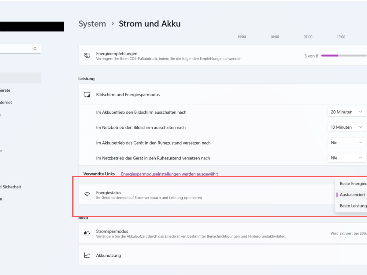The image size is (367, 275).
Task: Expand the Nie dropdown for Akkubetrieb Ruhezustand
Action: coord(347,142)
